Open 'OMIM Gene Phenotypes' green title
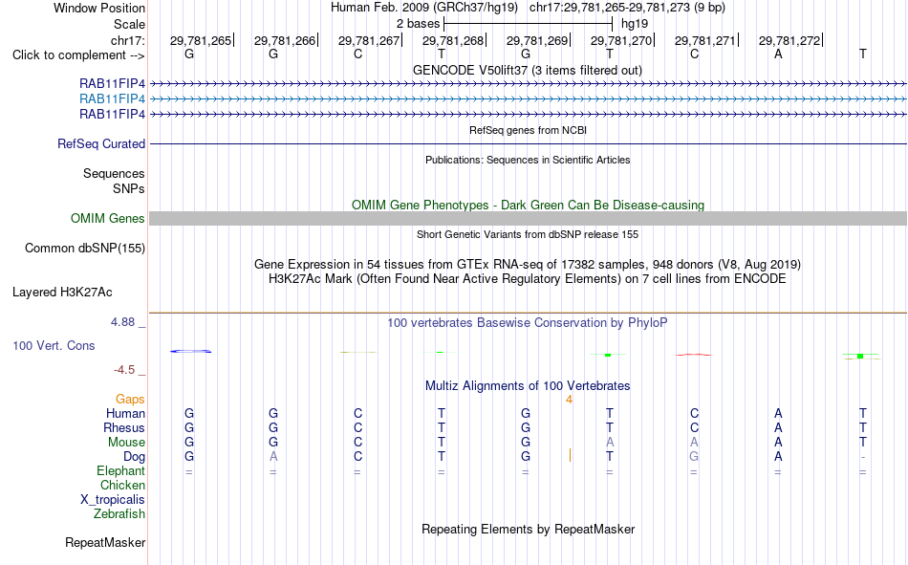This screenshot has height=565, width=908. [528, 206]
